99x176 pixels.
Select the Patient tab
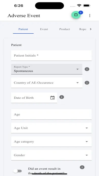tap(23, 29)
